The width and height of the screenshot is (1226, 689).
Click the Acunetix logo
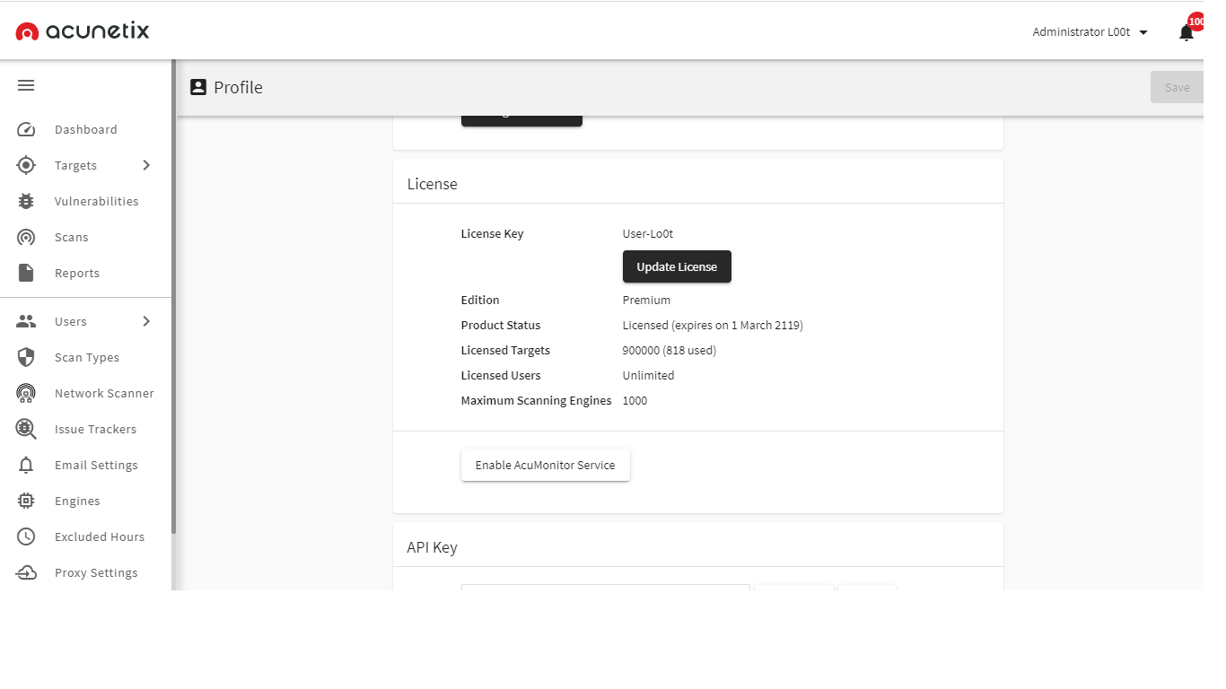tap(83, 31)
